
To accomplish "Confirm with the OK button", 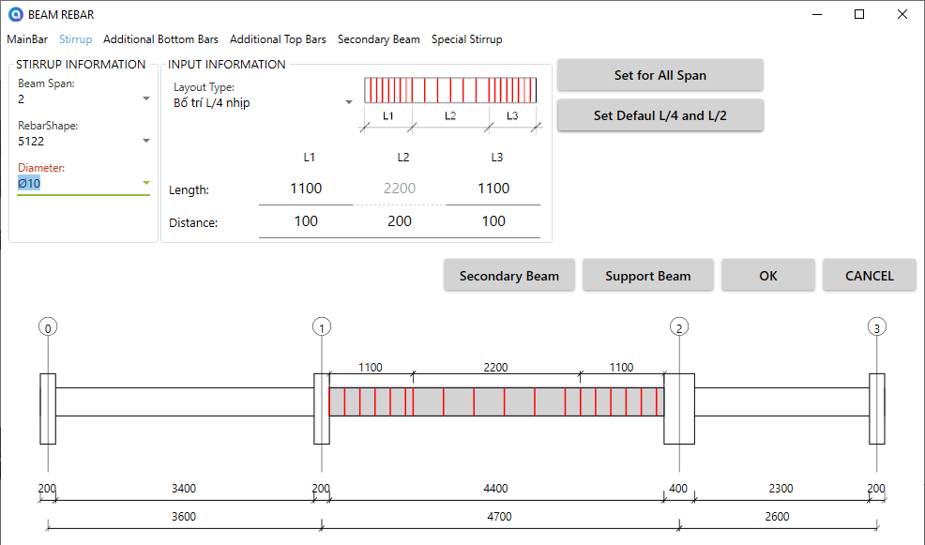I will (768, 276).
